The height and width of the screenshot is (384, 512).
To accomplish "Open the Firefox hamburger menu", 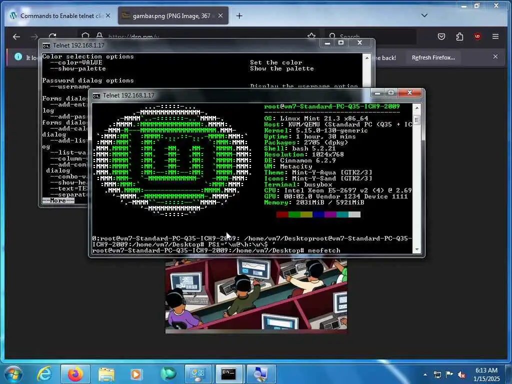I will 495,36.
